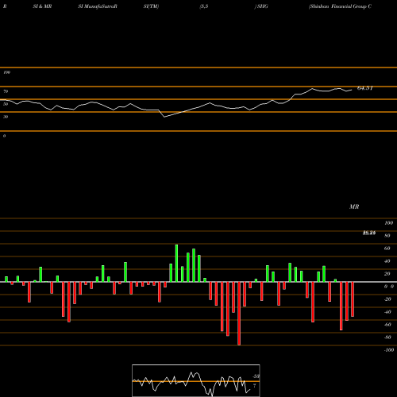The width and height of the screenshot is (397, 397).
Task: Click the mini overview chart thumbnail
Action: pyautogui.click(x=196, y=380)
